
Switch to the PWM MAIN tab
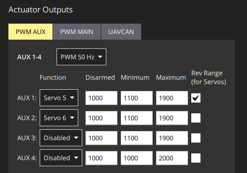click(77, 32)
